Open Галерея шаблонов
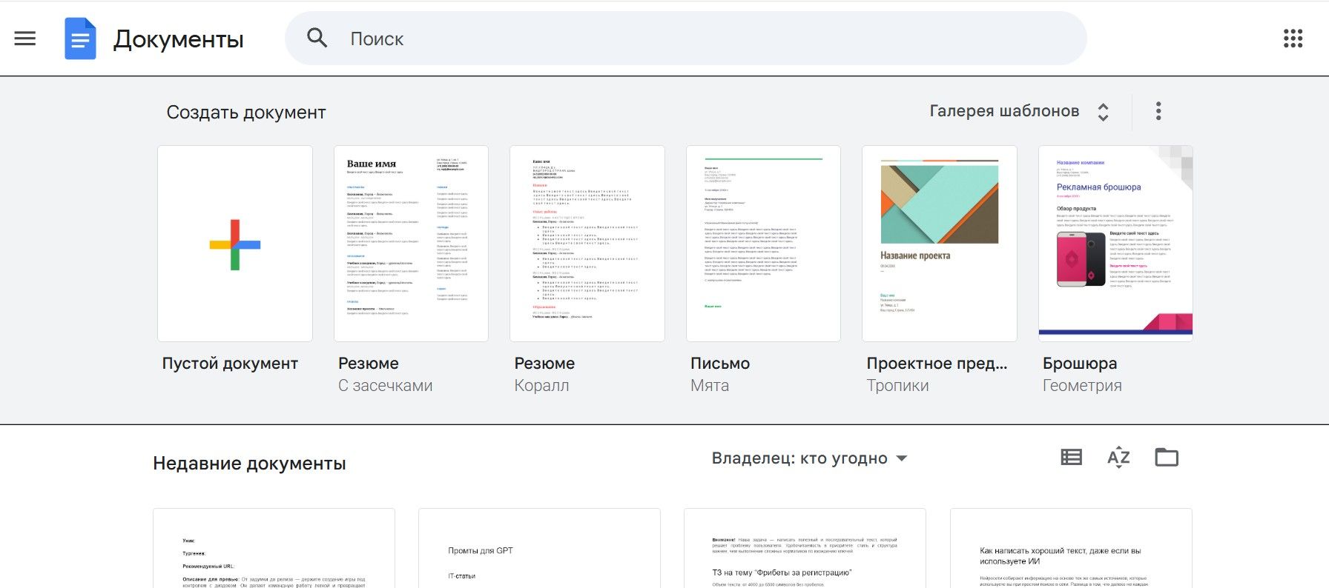The height and width of the screenshot is (588, 1329). coord(1004,111)
